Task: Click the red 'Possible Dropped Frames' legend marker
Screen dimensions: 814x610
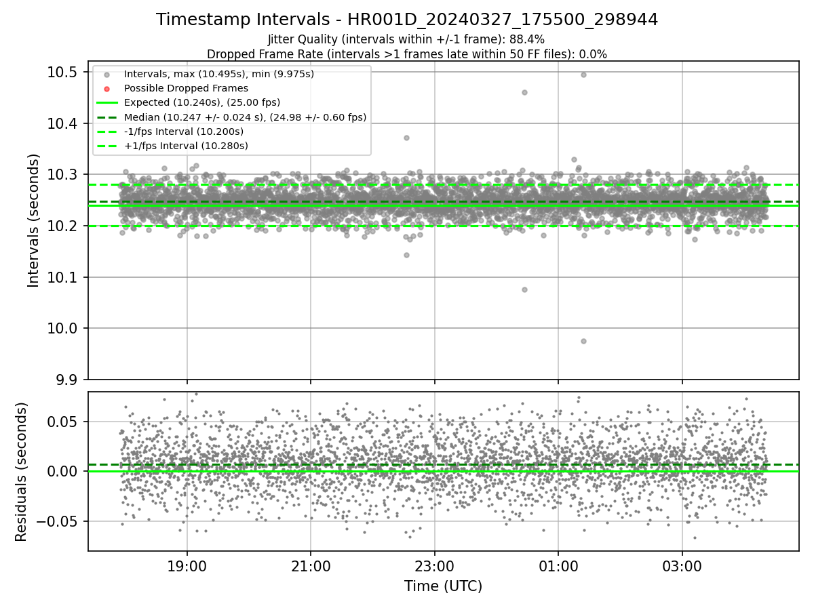Action: 106,89
